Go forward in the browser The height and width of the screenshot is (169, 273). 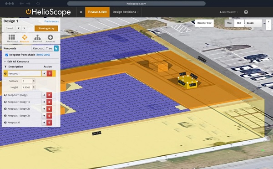click(x=28, y=4)
